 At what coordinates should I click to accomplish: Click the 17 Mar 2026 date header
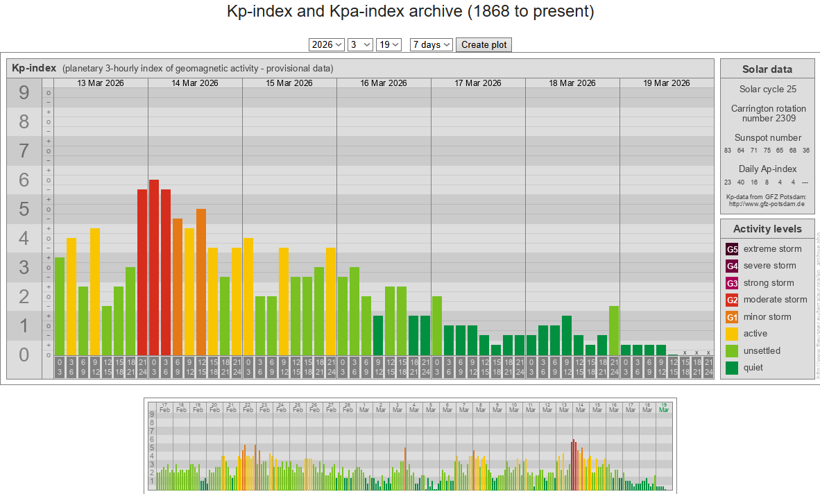point(478,83)
